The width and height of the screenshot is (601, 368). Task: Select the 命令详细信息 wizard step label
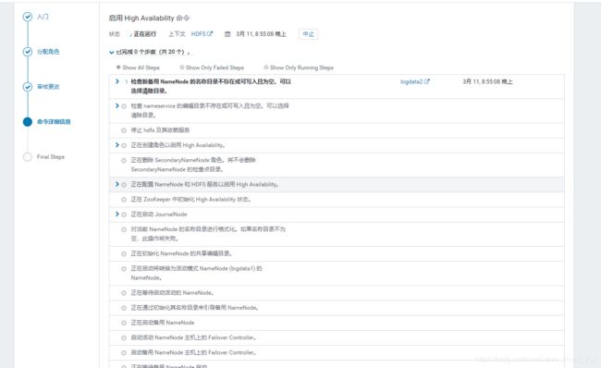54,121
